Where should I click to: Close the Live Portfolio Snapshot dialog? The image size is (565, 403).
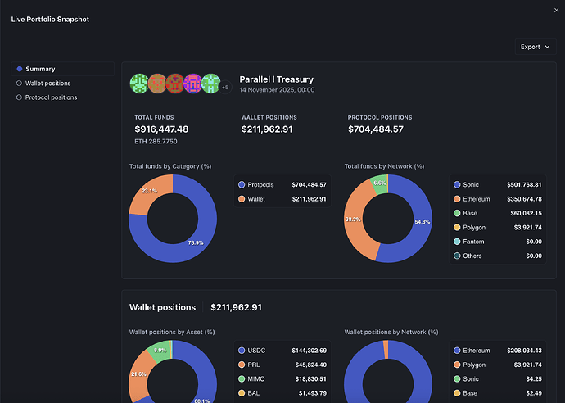(x=556, y=11)
